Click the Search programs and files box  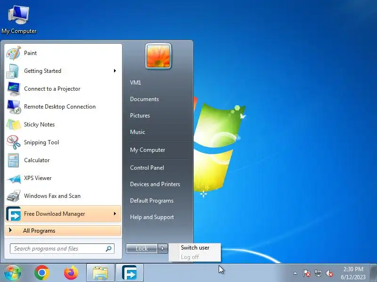point(62,249)
